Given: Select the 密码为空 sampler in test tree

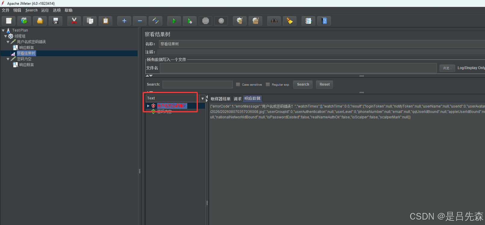Looking at the screenshot, I should click(x=24, y=59).
